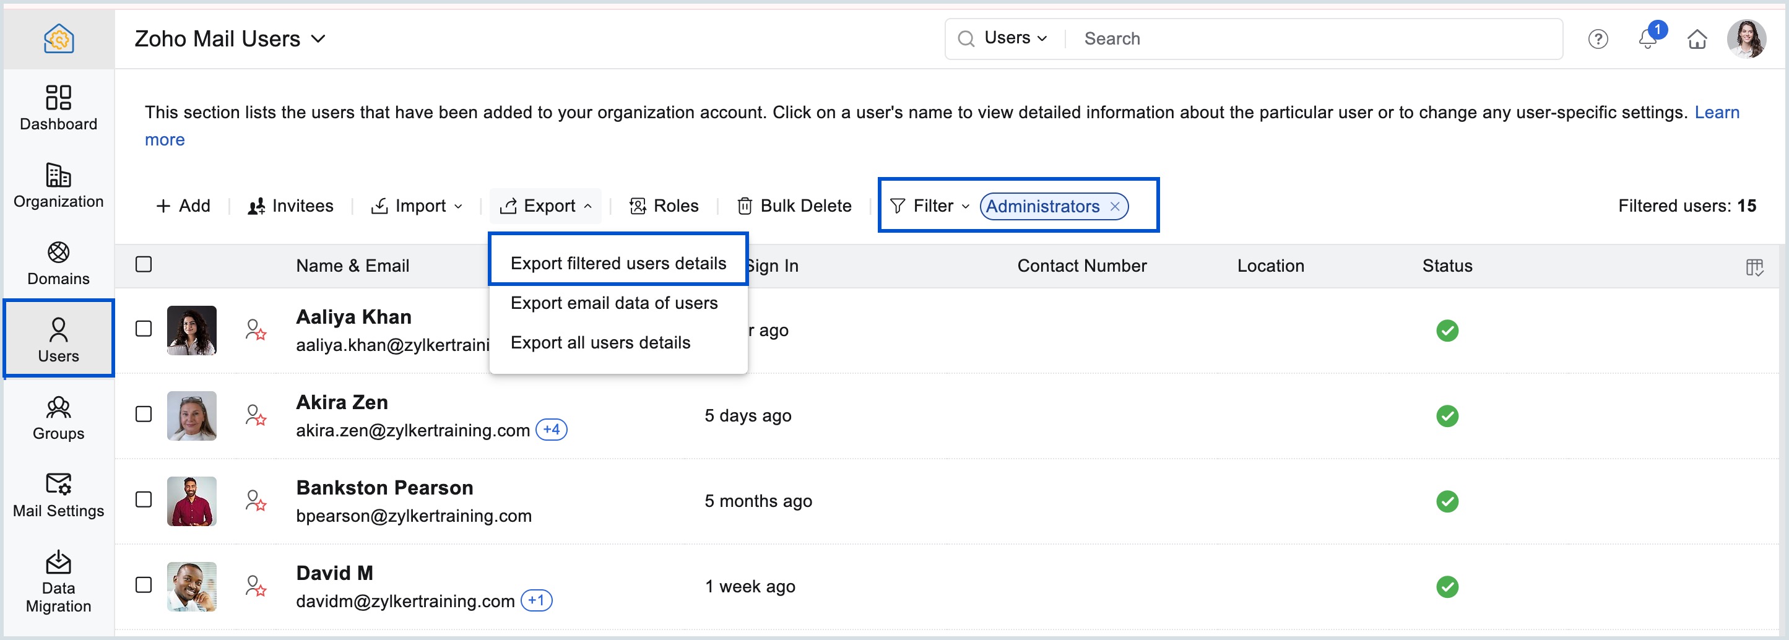
Task: Open Mail Settings in sidebar
Action: click(x=58, y=495)
